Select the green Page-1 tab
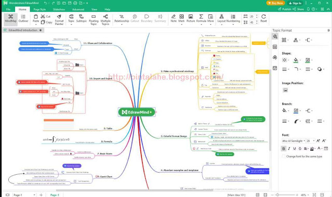This screenshot has height=197, width=332. point(54,195)
